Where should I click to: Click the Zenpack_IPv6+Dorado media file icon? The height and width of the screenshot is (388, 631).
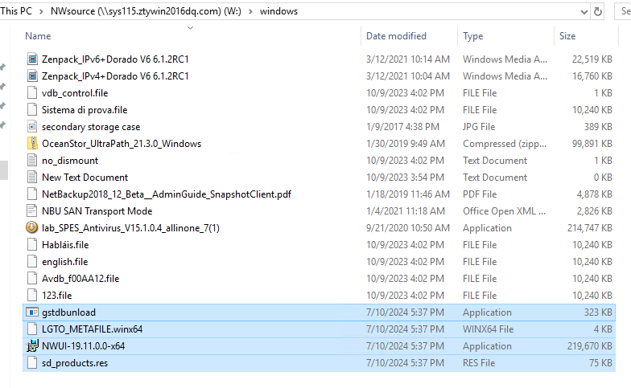click(32, 59)
